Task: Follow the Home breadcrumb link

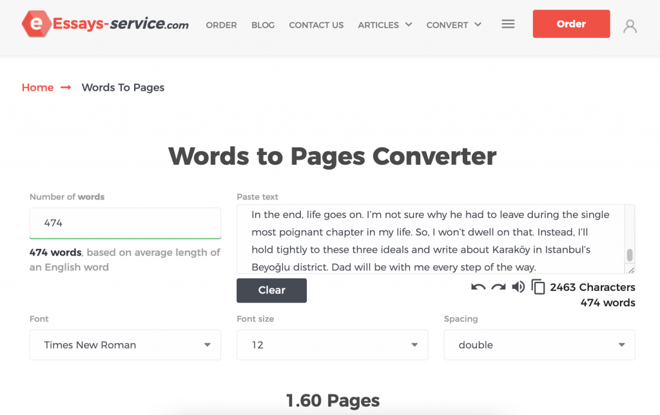Action: [x=37, y=87]
